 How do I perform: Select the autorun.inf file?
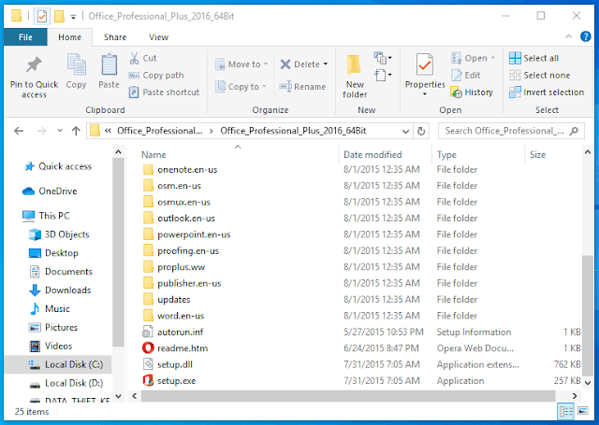[x=172, y=332]
